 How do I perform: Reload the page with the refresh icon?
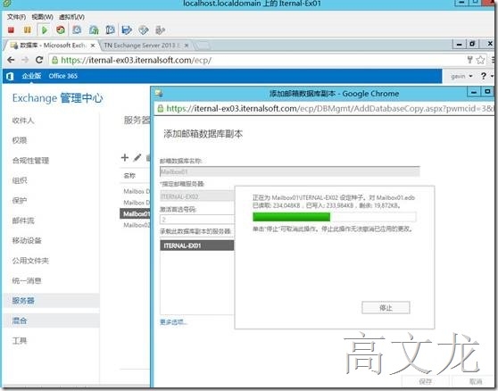39,60
